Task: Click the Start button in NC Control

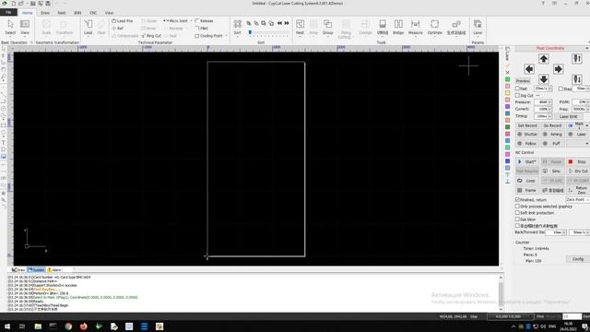Action: [526, 161]
